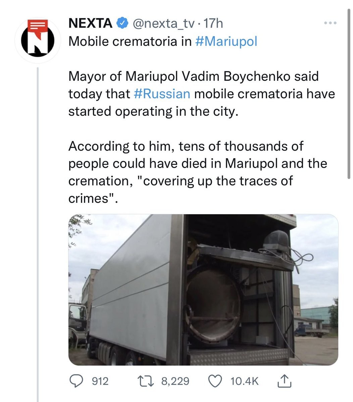Like the tweet with the heart icon

[x=215, y=381]
